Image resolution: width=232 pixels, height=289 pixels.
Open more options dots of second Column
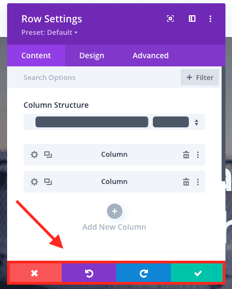point(198,182)
